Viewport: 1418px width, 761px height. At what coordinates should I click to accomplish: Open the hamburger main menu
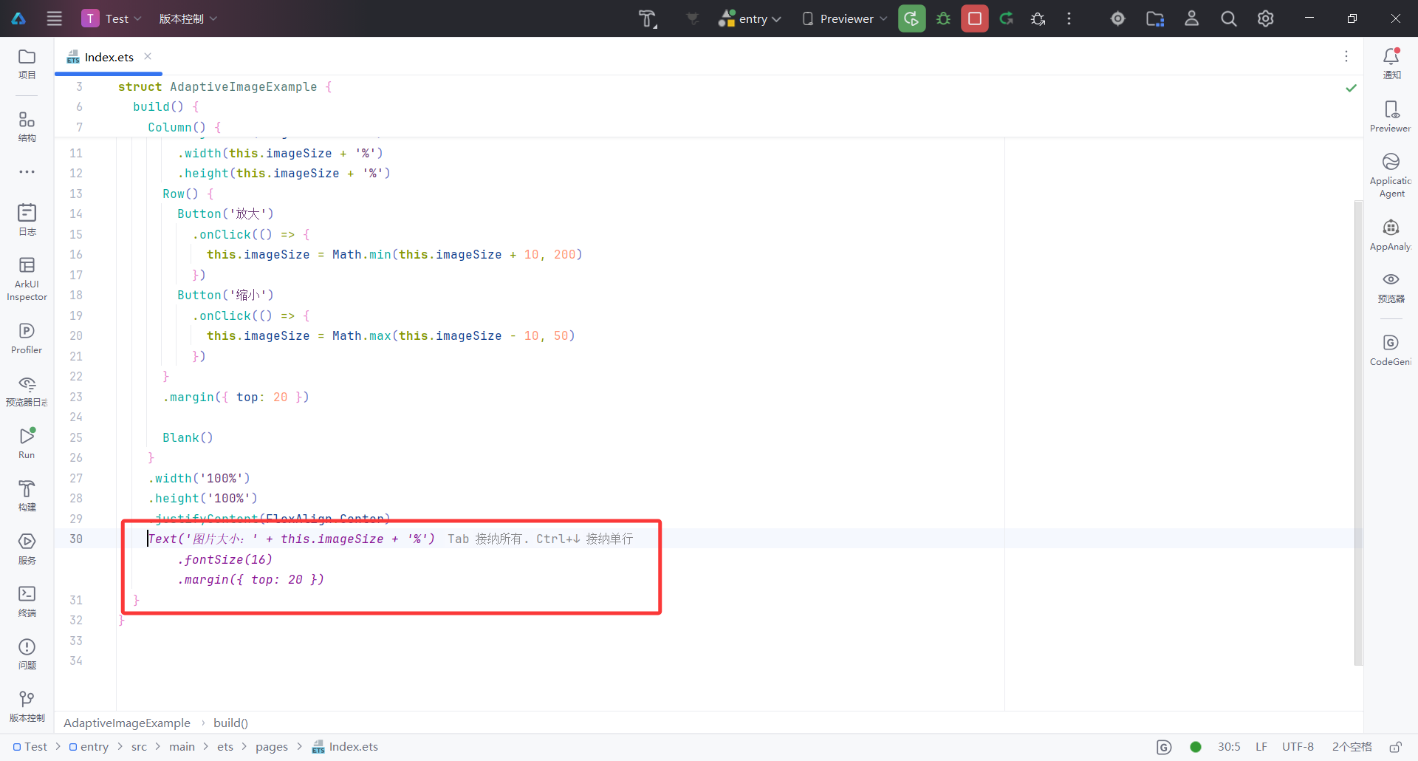[x=55, y=18]
